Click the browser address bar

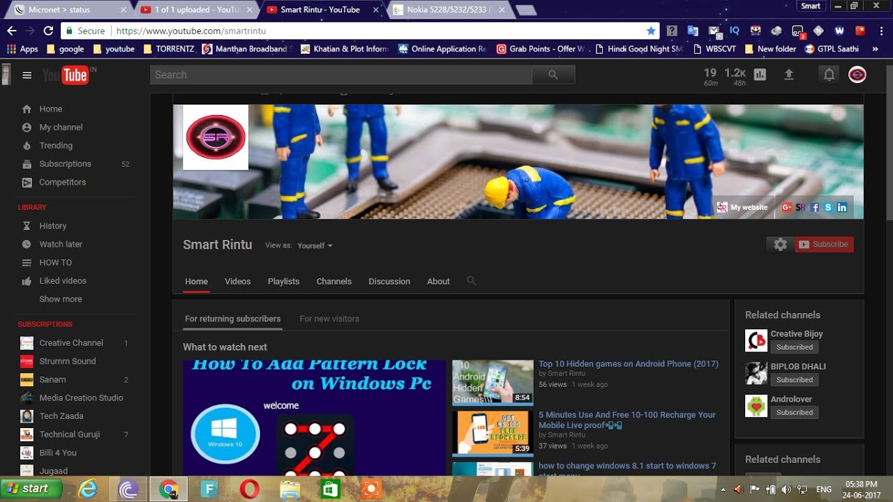pyautogui.click(x=360, y=31)
